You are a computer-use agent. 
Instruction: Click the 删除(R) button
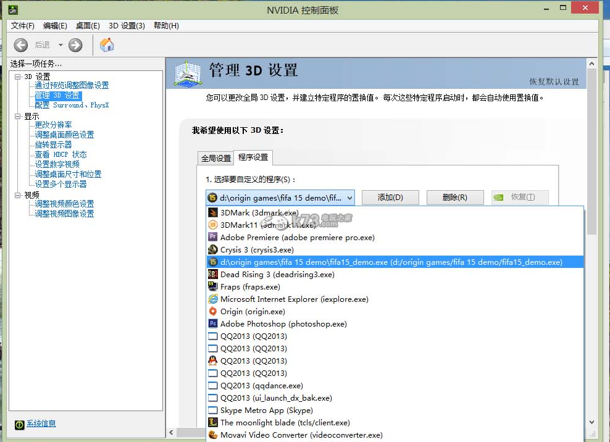click(454, 198)
